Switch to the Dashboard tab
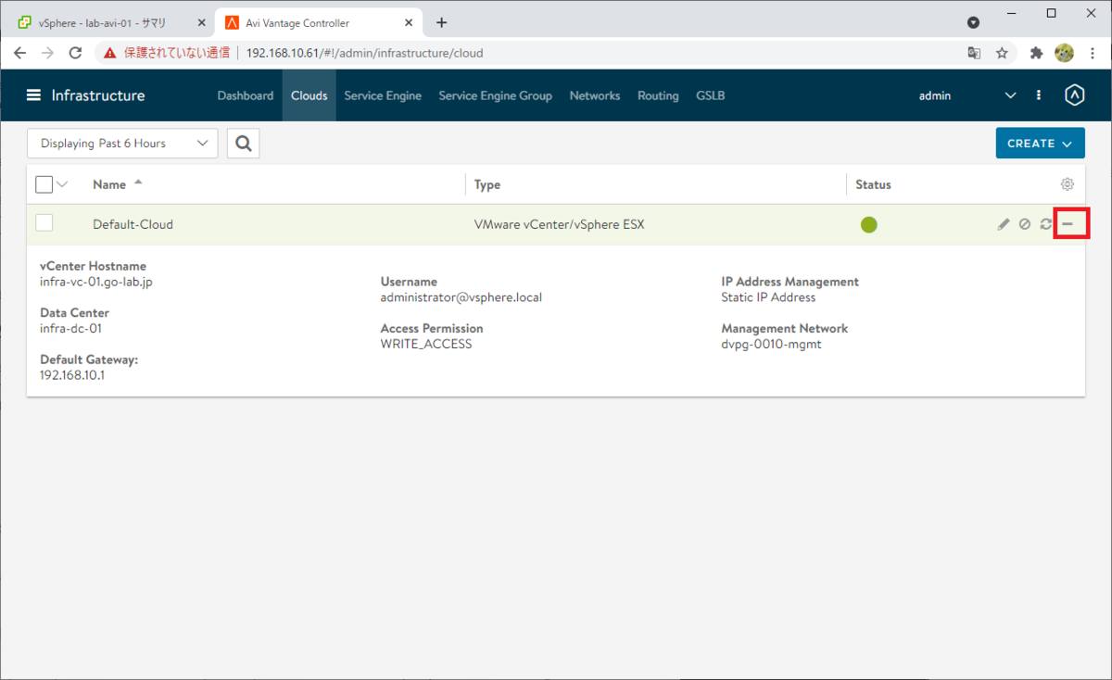 coord(246,95)
